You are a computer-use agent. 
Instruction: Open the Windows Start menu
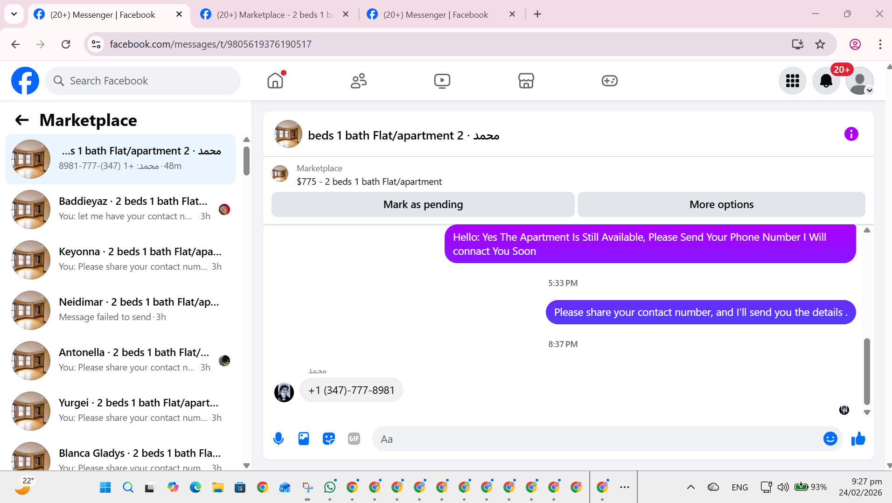[x=105, y=487]
